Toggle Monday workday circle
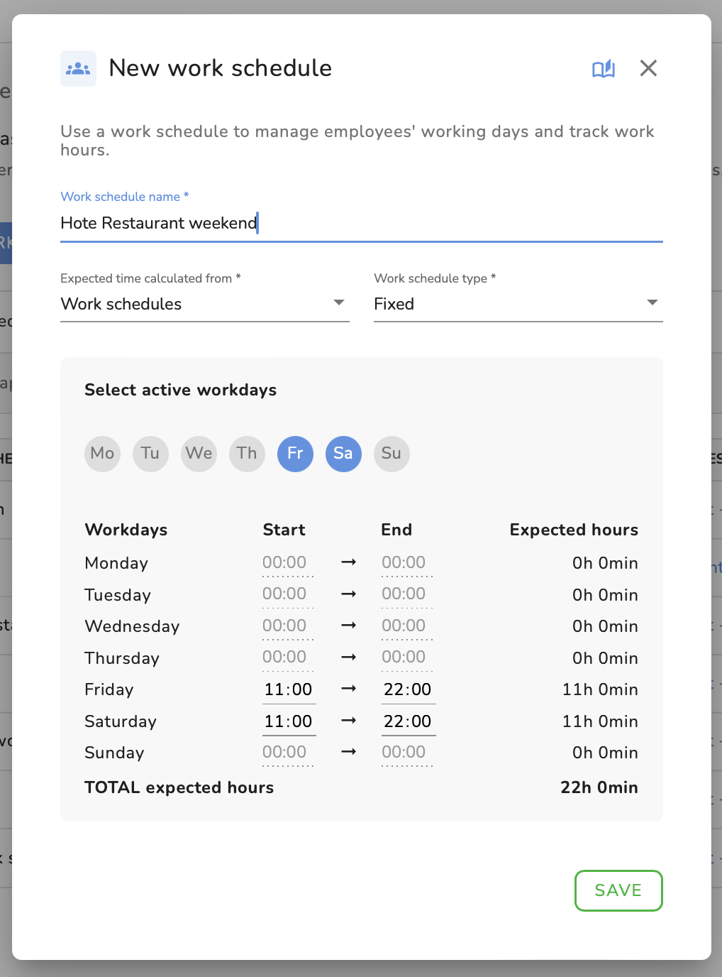The width and height of the screenshot is (722, 977). 102,454
